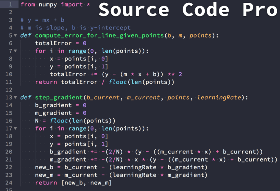The image size is (280, 191).
Task: Click the m_current parameter on line 13
Action: (144, 98)
